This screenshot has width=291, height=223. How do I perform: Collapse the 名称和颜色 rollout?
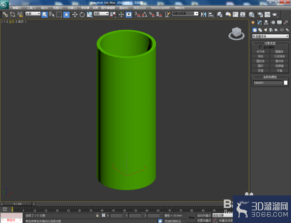point(270,77)
